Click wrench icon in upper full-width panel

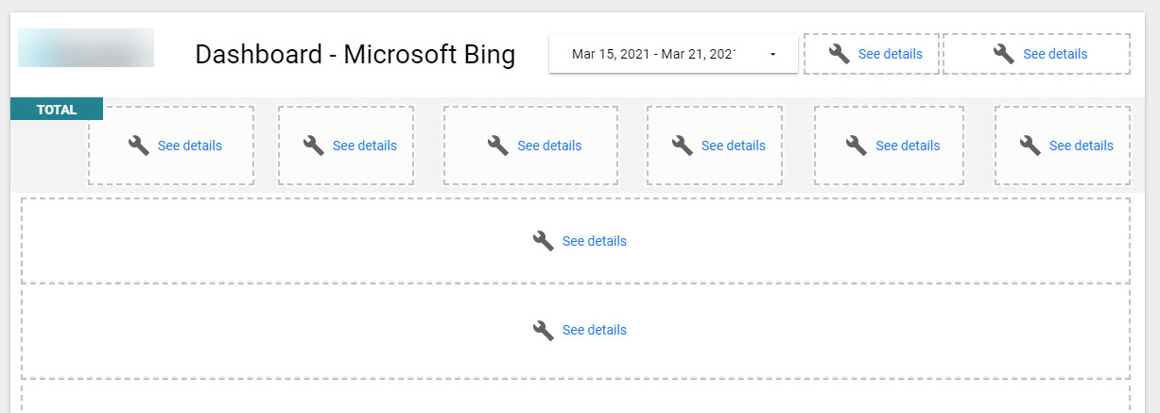pyautogui.click(x=544, y=241)
